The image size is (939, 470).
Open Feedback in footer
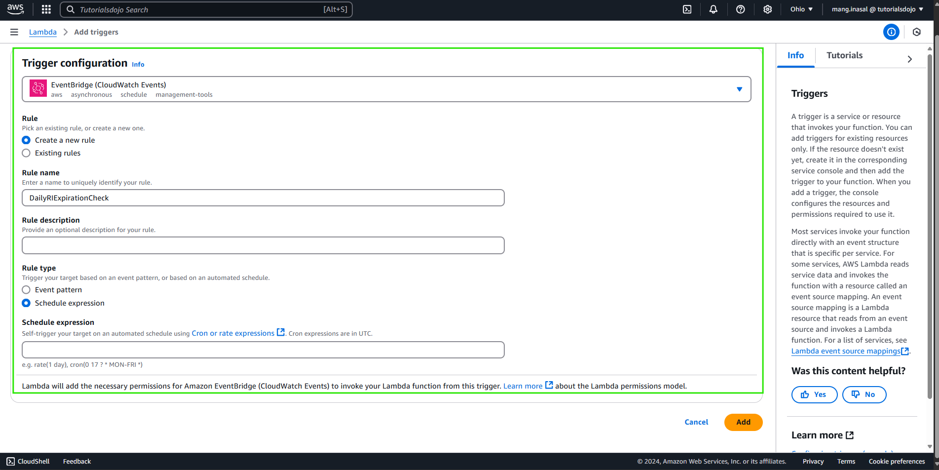coord(77,462)
